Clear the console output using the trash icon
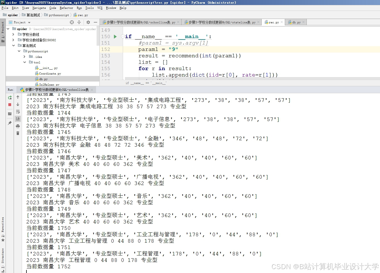380x273 pixels. (x=18, y=133)
